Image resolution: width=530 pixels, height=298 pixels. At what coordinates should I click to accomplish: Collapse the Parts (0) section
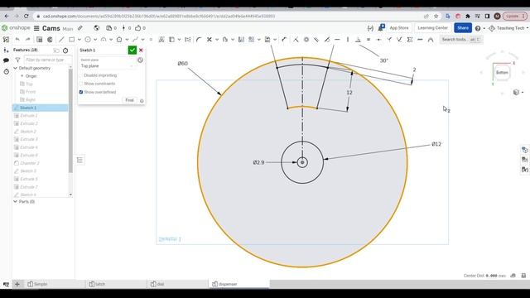pos(15,202)
